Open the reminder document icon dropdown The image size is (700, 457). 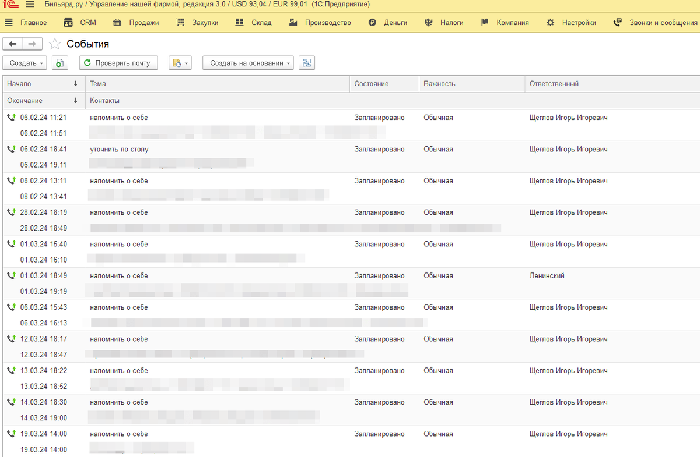180,63
